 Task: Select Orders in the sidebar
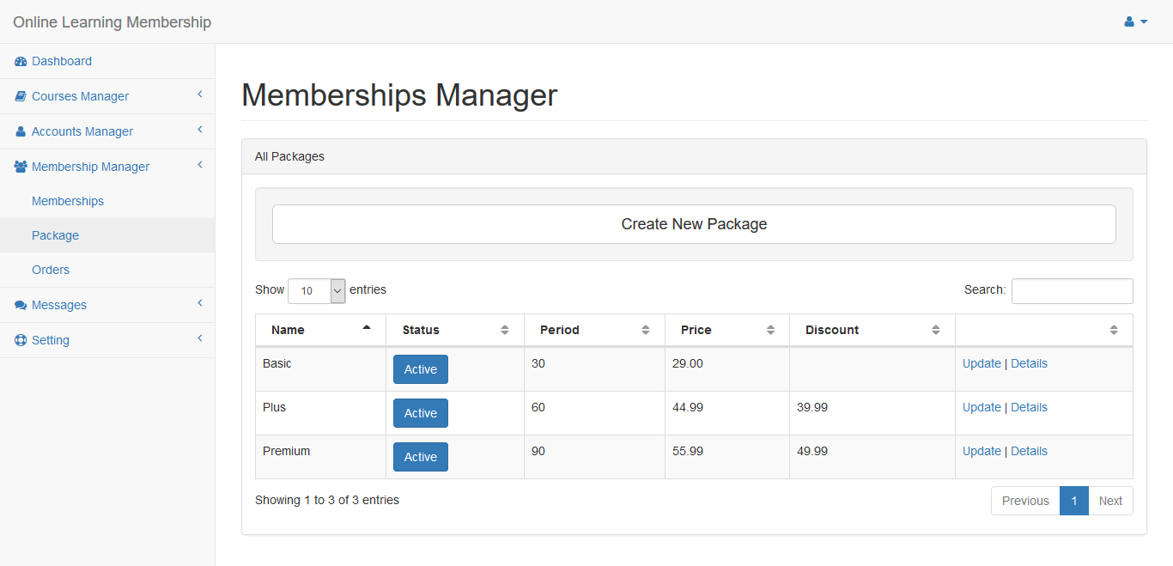pos(51,270)
